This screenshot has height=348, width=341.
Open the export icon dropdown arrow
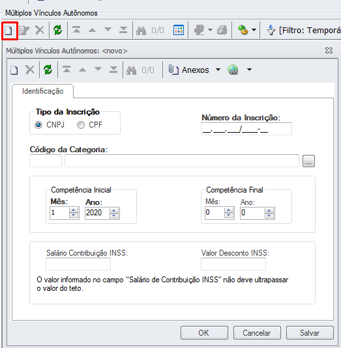click(210, 30)
